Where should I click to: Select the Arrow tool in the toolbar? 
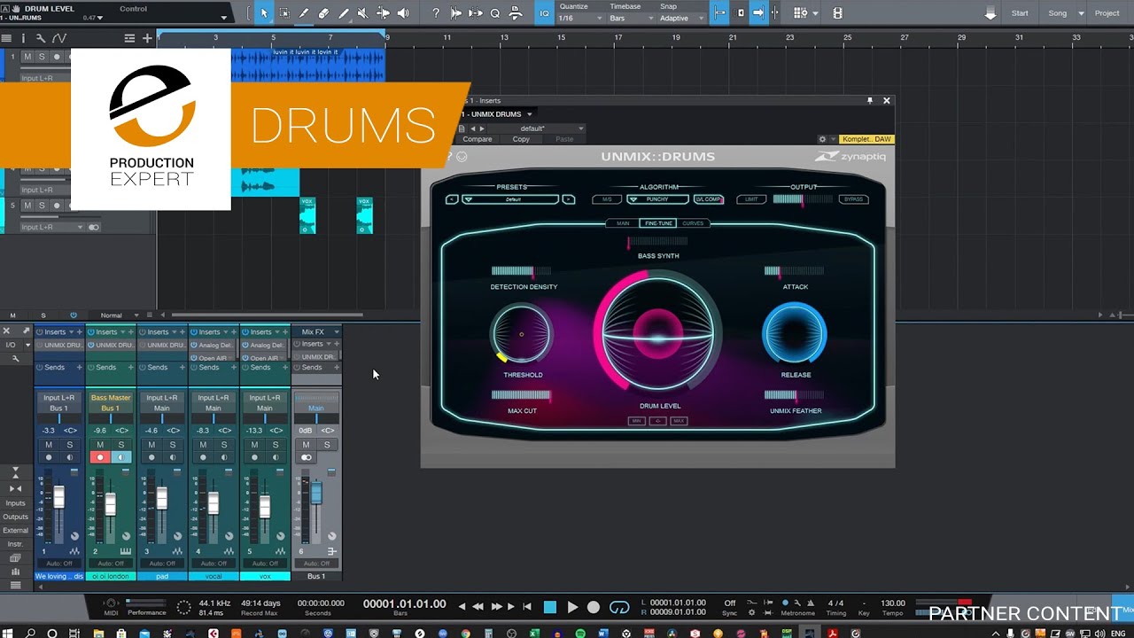coord(263,13)
